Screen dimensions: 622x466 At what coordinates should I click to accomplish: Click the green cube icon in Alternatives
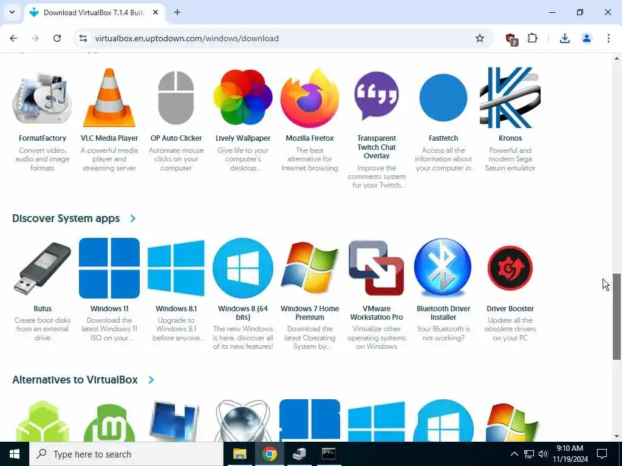[42, 421]
